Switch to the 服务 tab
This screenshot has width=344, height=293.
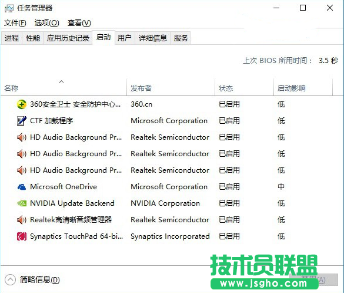pos(181,38)
